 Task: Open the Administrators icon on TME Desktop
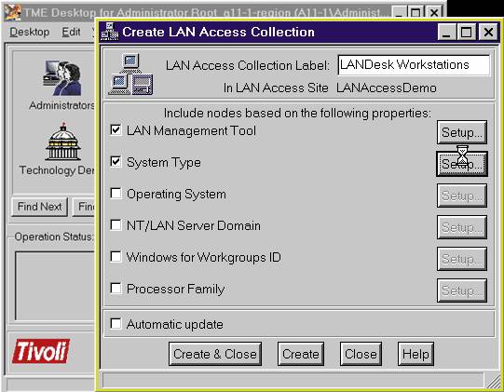pyautogui.click(x=62, y=78)
